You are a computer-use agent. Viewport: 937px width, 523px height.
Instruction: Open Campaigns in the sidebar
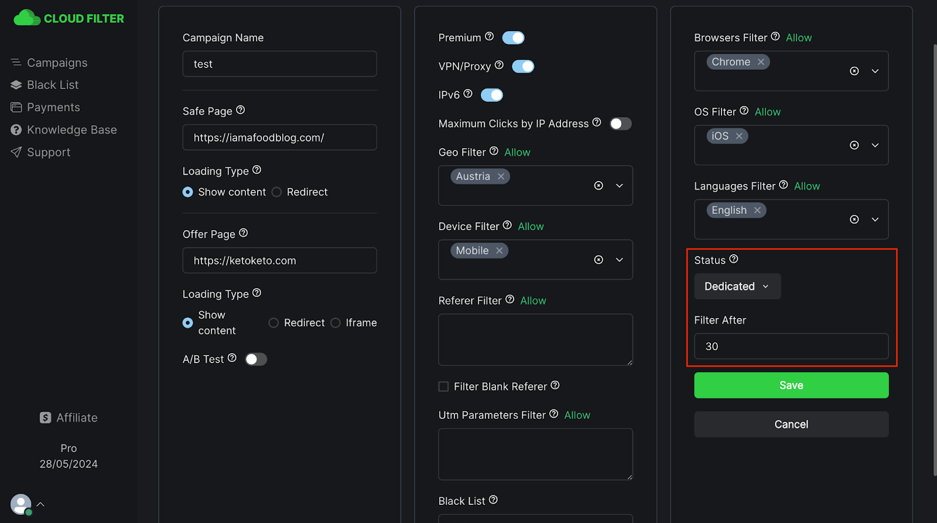click(57, 63)
